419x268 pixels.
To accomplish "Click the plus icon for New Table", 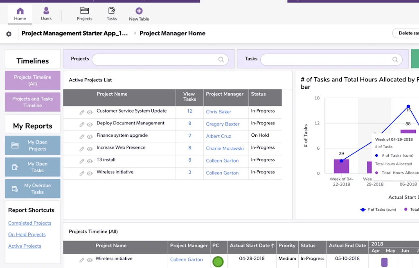I will (139, 11).
